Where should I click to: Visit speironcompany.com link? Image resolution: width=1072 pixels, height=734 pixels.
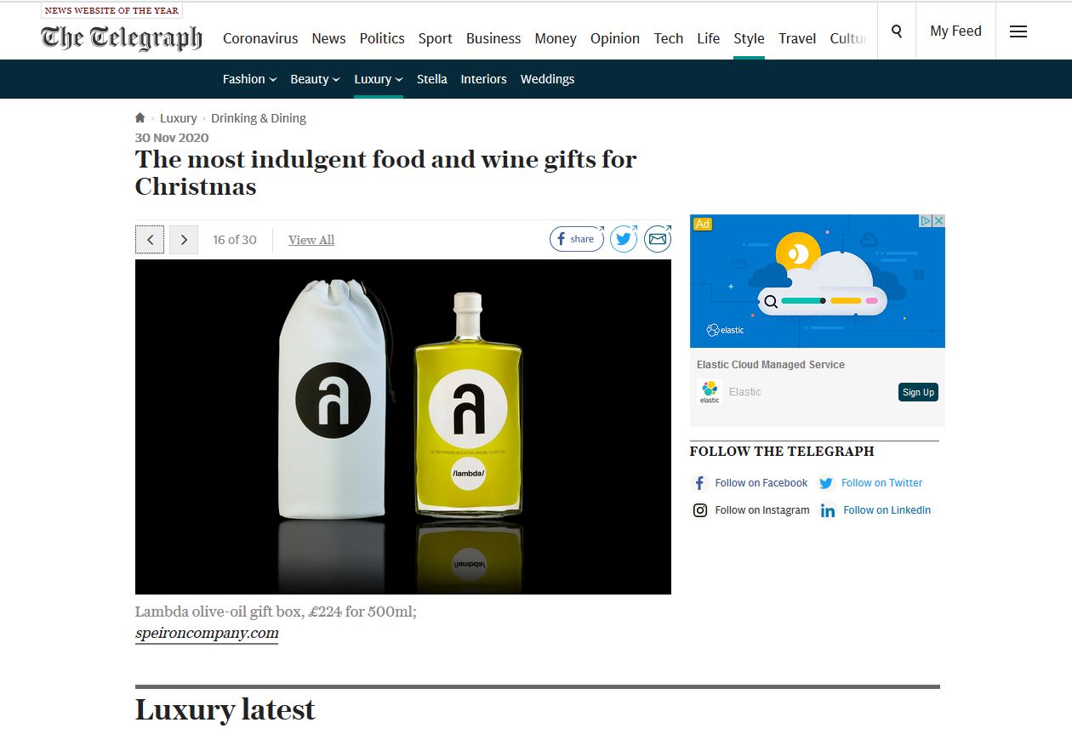coord(207,634)
